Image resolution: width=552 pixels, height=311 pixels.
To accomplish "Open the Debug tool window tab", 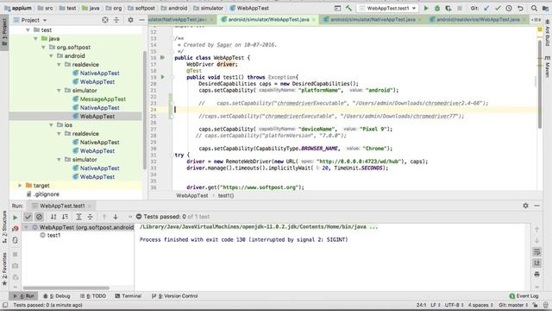I will click(57, 296).
